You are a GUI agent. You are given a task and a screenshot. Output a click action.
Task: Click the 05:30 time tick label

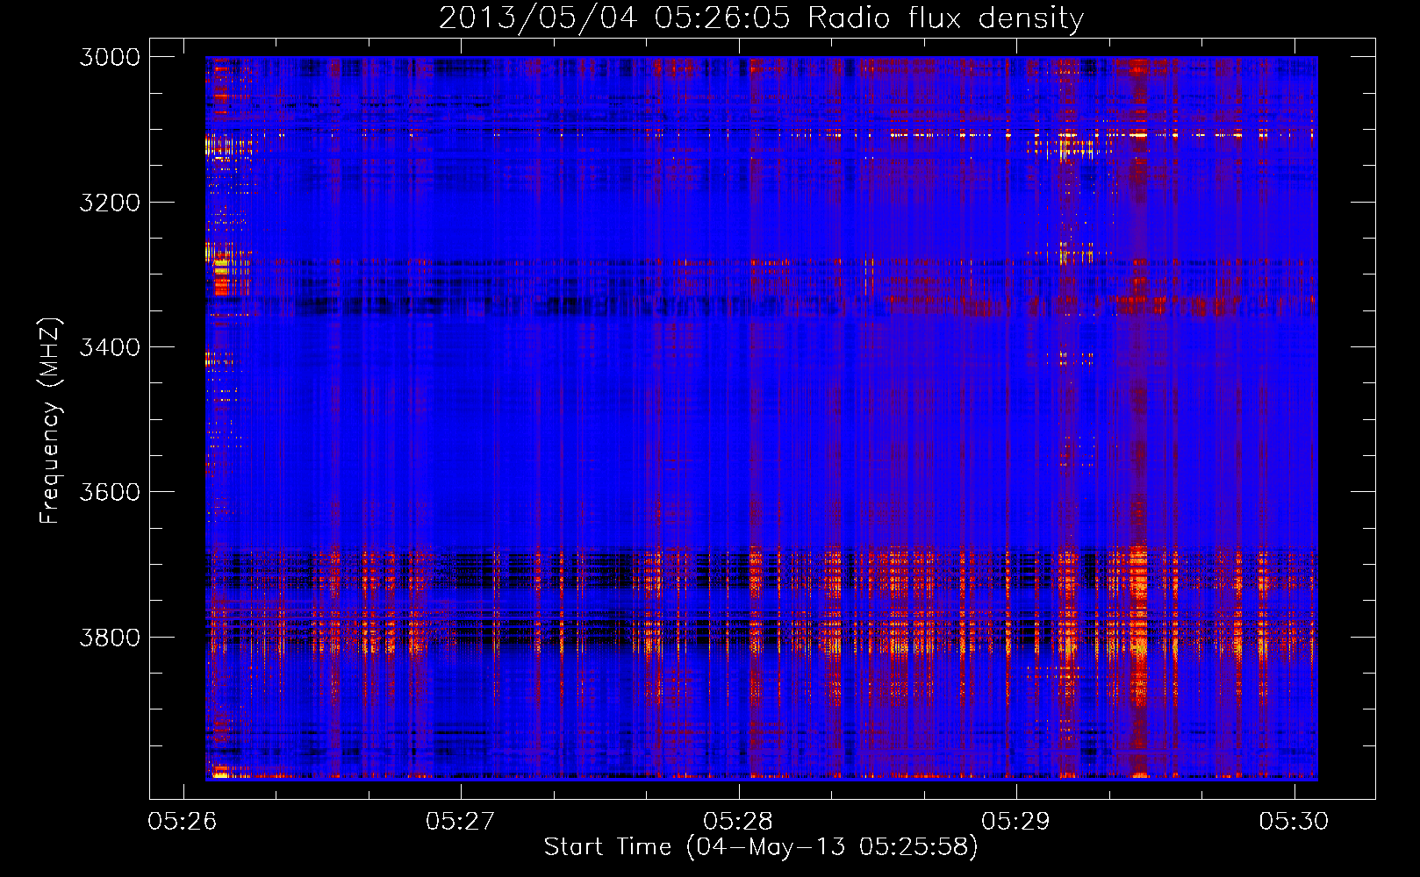point(1294,822)
